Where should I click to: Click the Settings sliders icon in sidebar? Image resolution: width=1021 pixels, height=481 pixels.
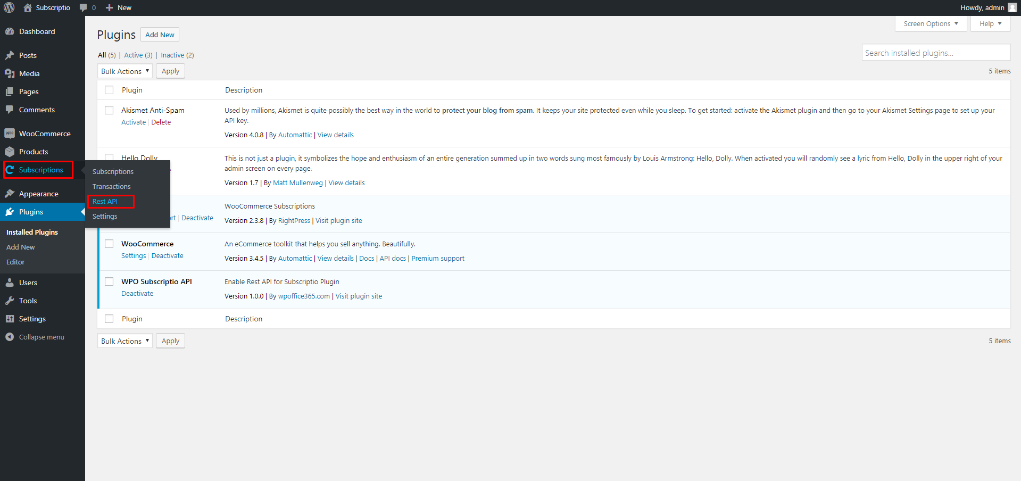pos(10,319)
